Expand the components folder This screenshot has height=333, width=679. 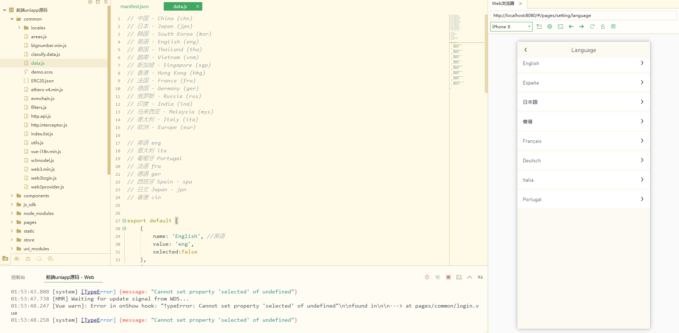[x=12, y=195]
